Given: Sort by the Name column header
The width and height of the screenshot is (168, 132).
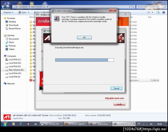Looking at the screenshot, I should pyautogui.click(x=32, y=17).
